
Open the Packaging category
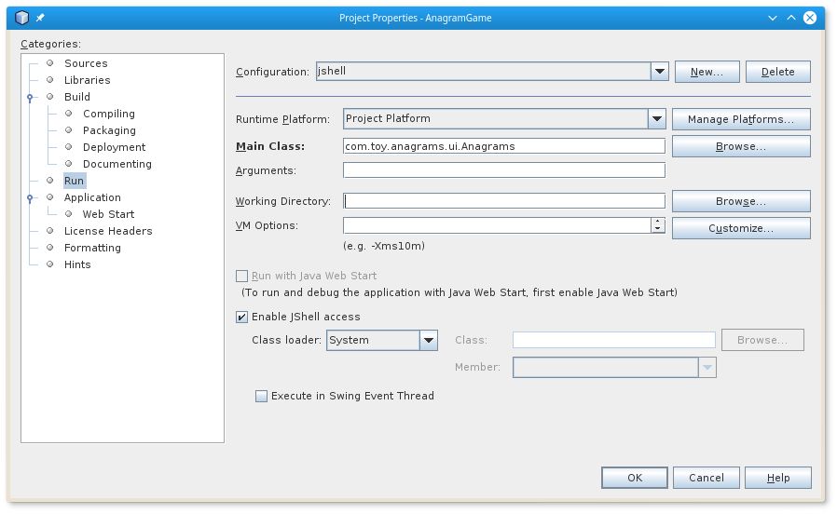point(109,130)
